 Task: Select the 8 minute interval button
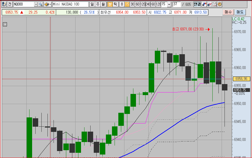(x=122, y=4)
